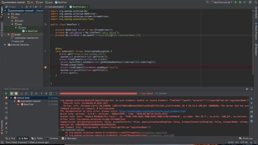The image size is (258, 145).
Task: Export test results from Run toolbar
Action: tap(51, 93)
